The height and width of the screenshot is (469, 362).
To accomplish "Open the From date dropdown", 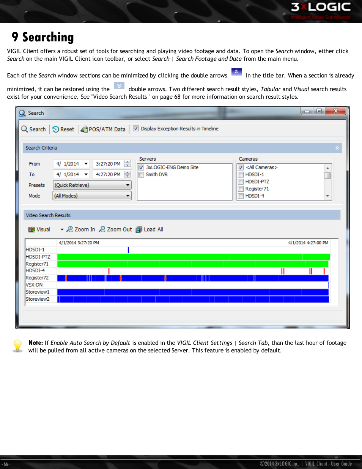I will (86, 164).
